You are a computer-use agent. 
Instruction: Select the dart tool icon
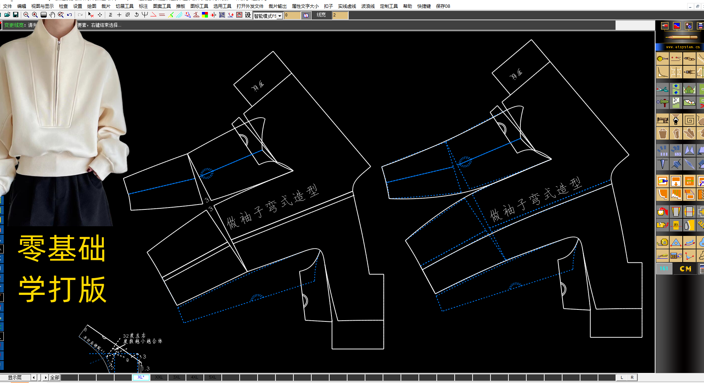pyautogui.click(x=663, y=164)
